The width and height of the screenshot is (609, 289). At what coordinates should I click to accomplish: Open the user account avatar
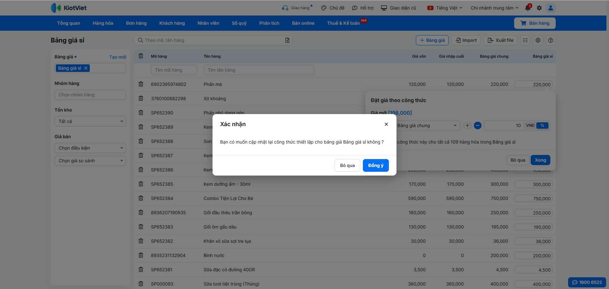551,8
